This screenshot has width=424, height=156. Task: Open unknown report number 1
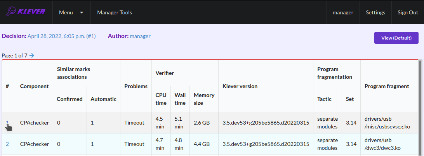[x=7, y=123]
